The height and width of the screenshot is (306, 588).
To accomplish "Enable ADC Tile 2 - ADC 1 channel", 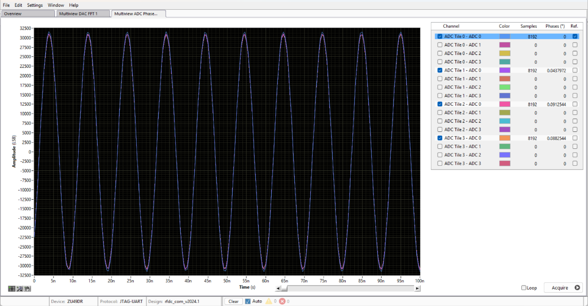I will (x=440, y=112).
